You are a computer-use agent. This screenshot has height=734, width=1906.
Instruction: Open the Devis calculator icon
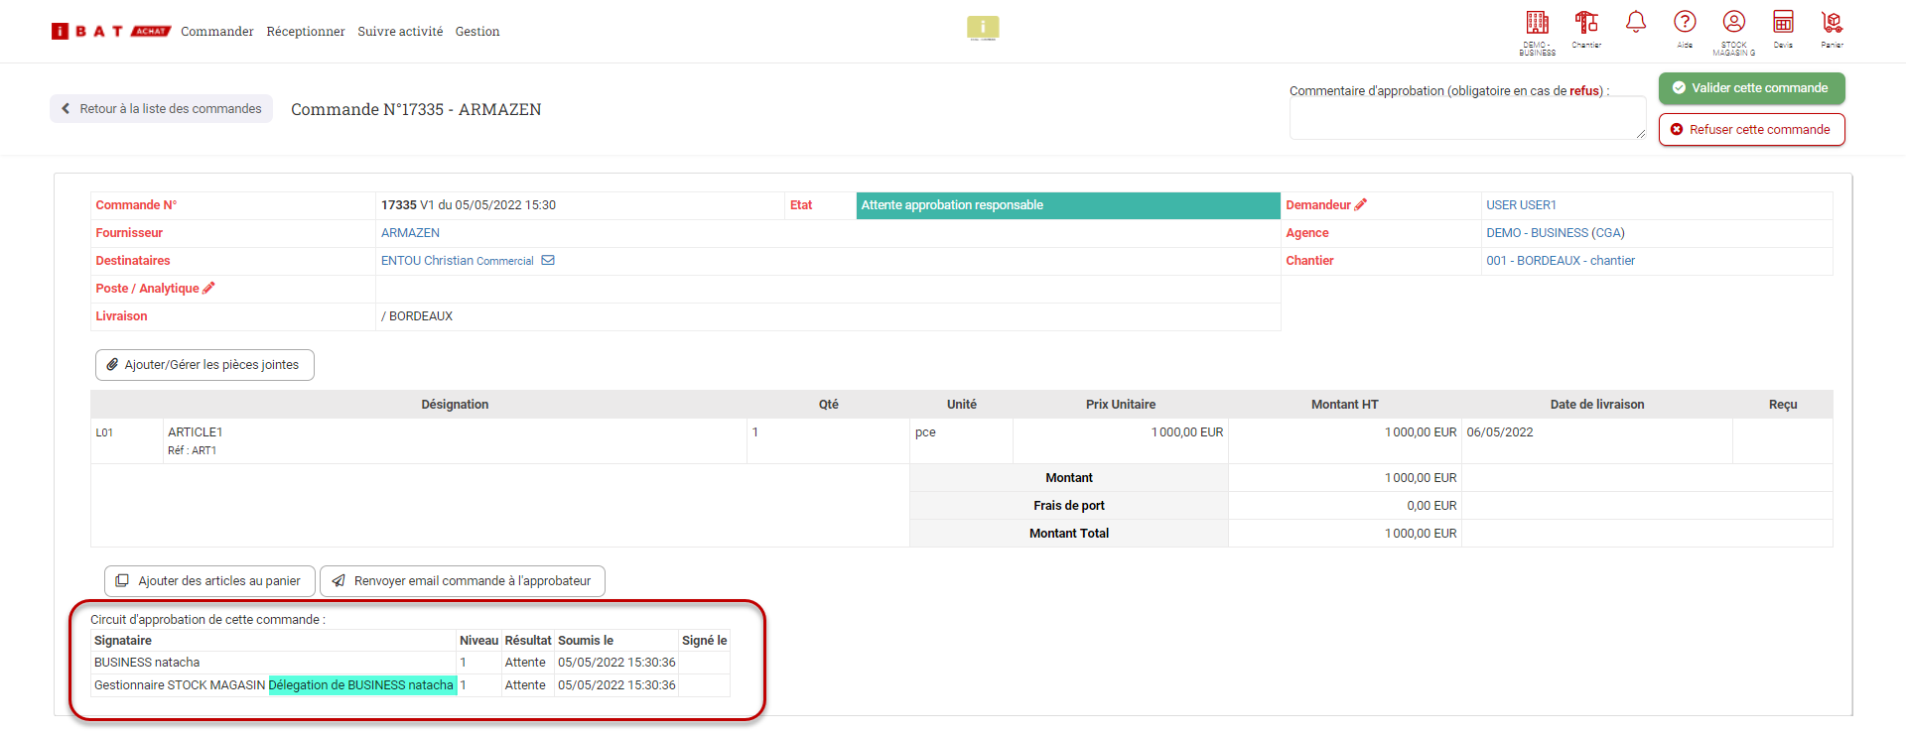coord(1783,22)
